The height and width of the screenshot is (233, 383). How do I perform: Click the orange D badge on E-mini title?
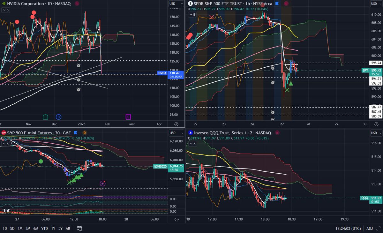pyautogui.click(x=85, y=132)
